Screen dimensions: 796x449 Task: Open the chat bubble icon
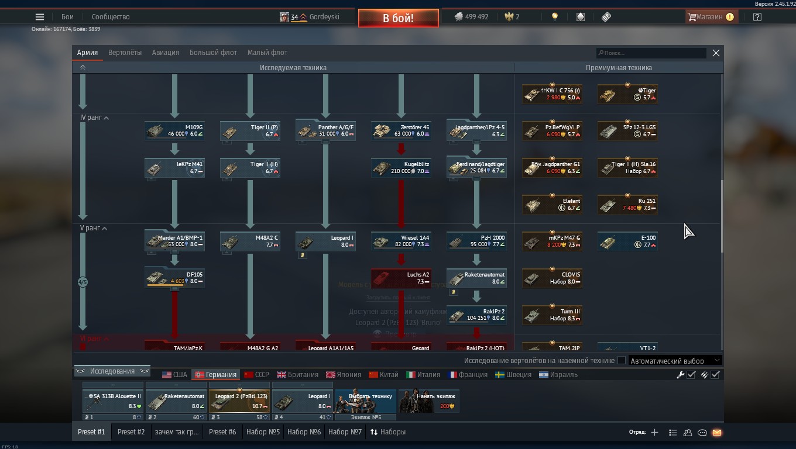click(702, 433)
